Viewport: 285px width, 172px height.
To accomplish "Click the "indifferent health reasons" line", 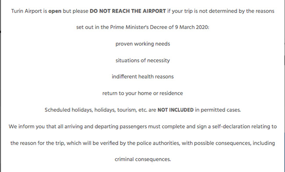I will click(x=142, y=77).
